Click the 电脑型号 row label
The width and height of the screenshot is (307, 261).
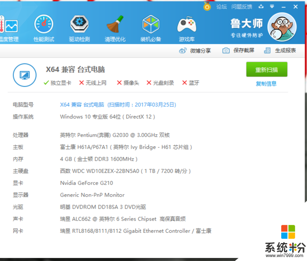[x=23, y=105]
